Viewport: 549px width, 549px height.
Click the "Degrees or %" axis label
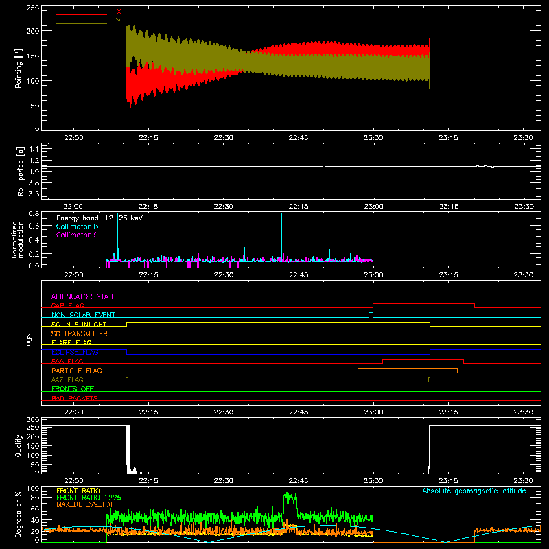(19, 514)
